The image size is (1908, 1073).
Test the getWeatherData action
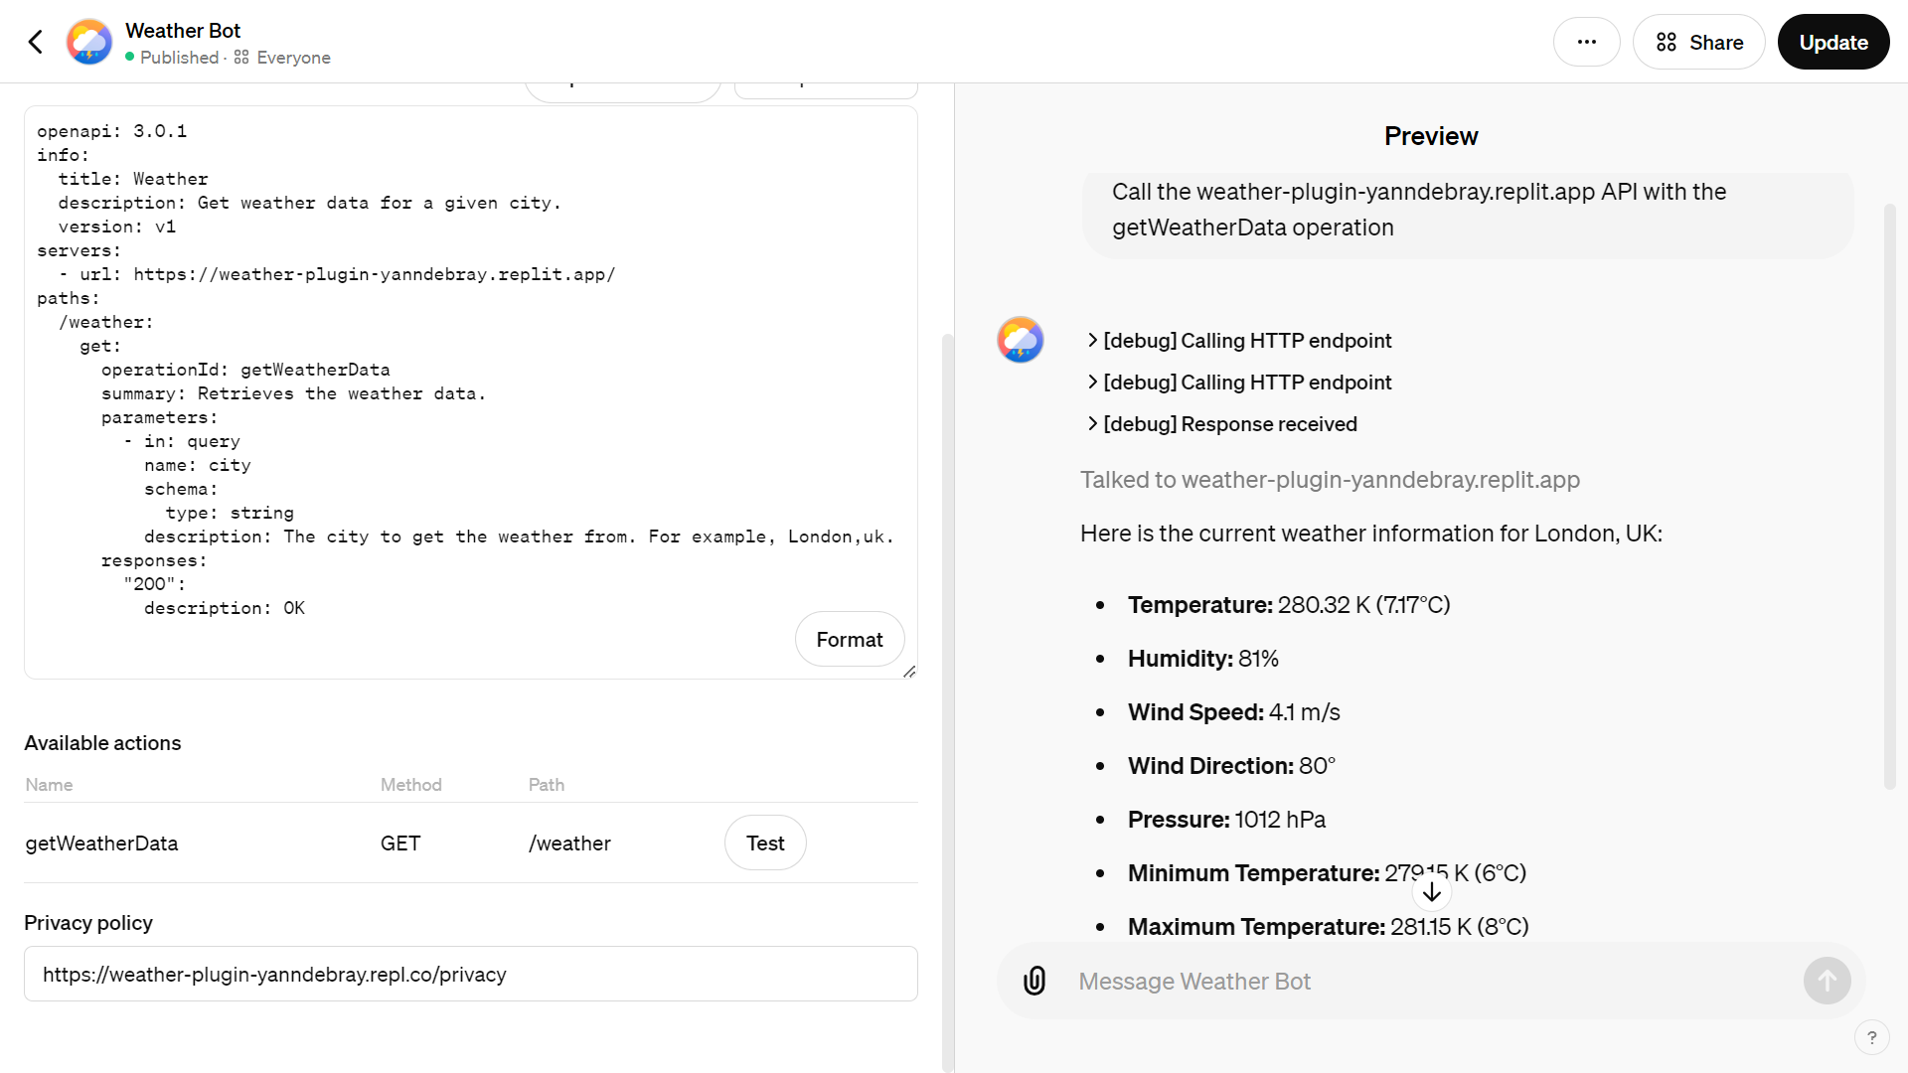click(765, 843)
